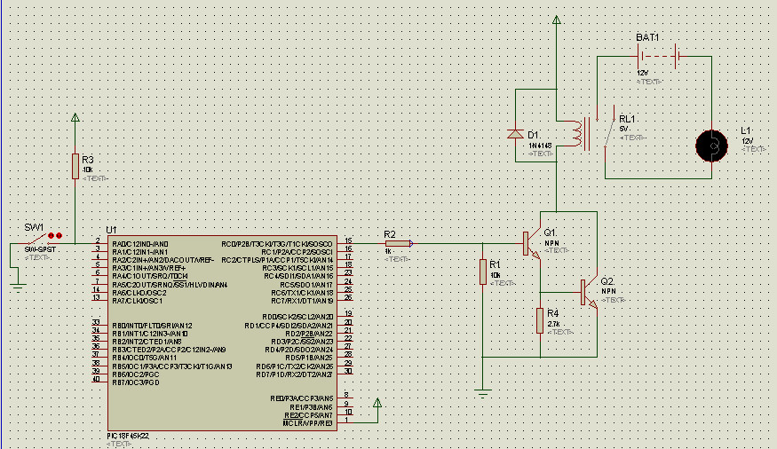Click the NPN value under Q2
The image size is (777, 449).
pyautogui.click(x=608, y=291)
